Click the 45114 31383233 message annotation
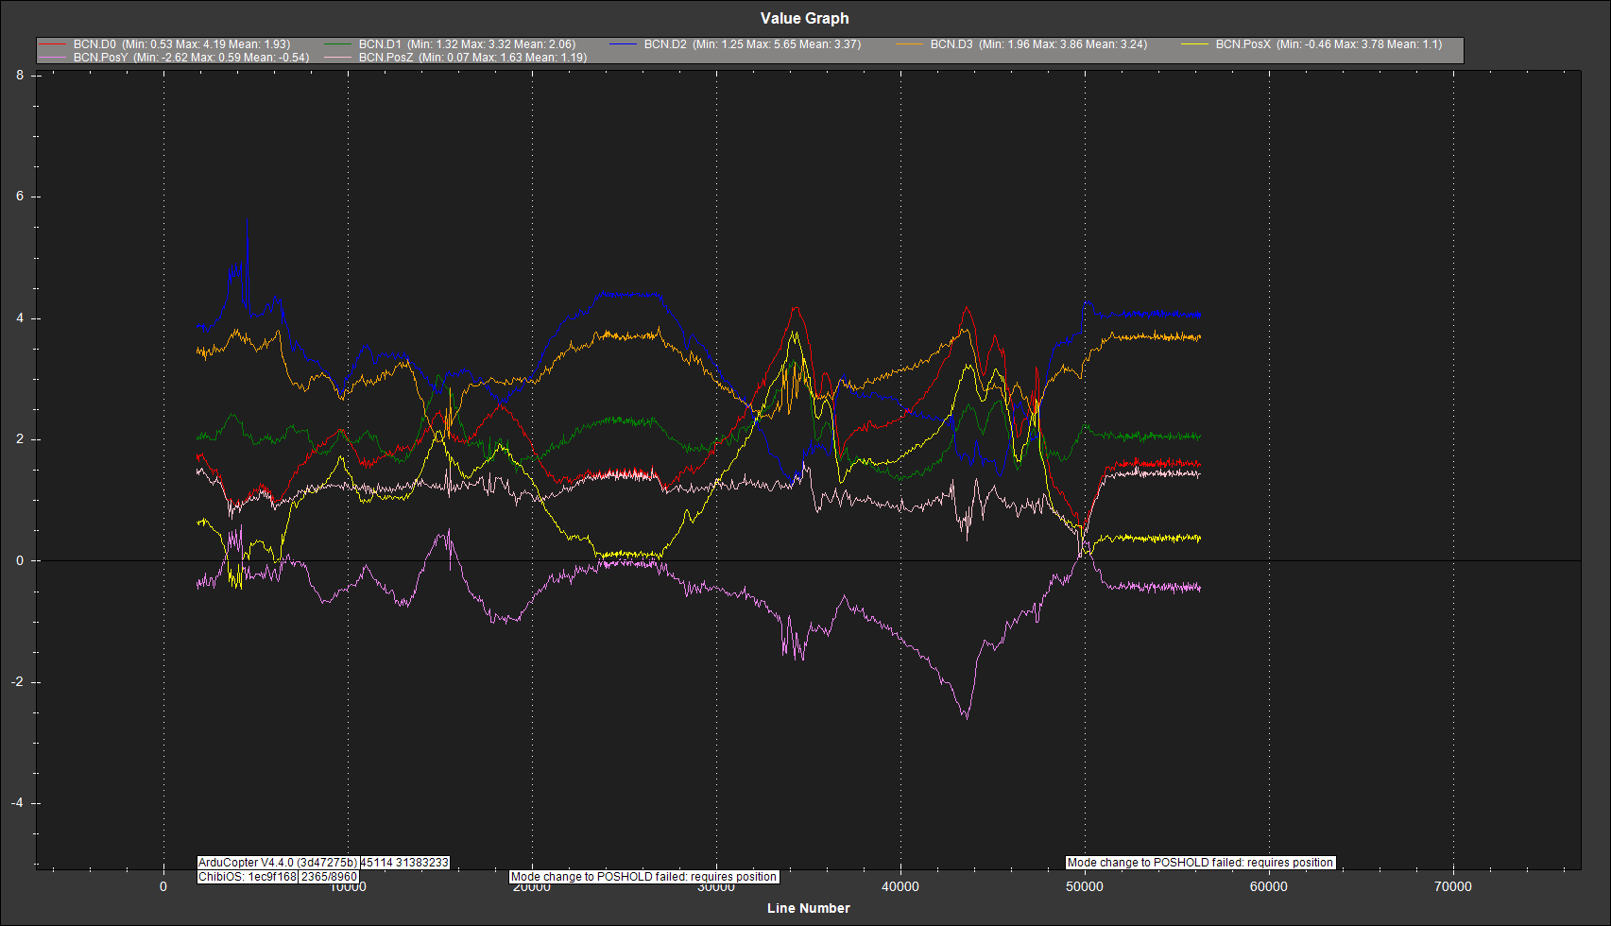Screen dimensions: 1611x926 click(405, 863)
